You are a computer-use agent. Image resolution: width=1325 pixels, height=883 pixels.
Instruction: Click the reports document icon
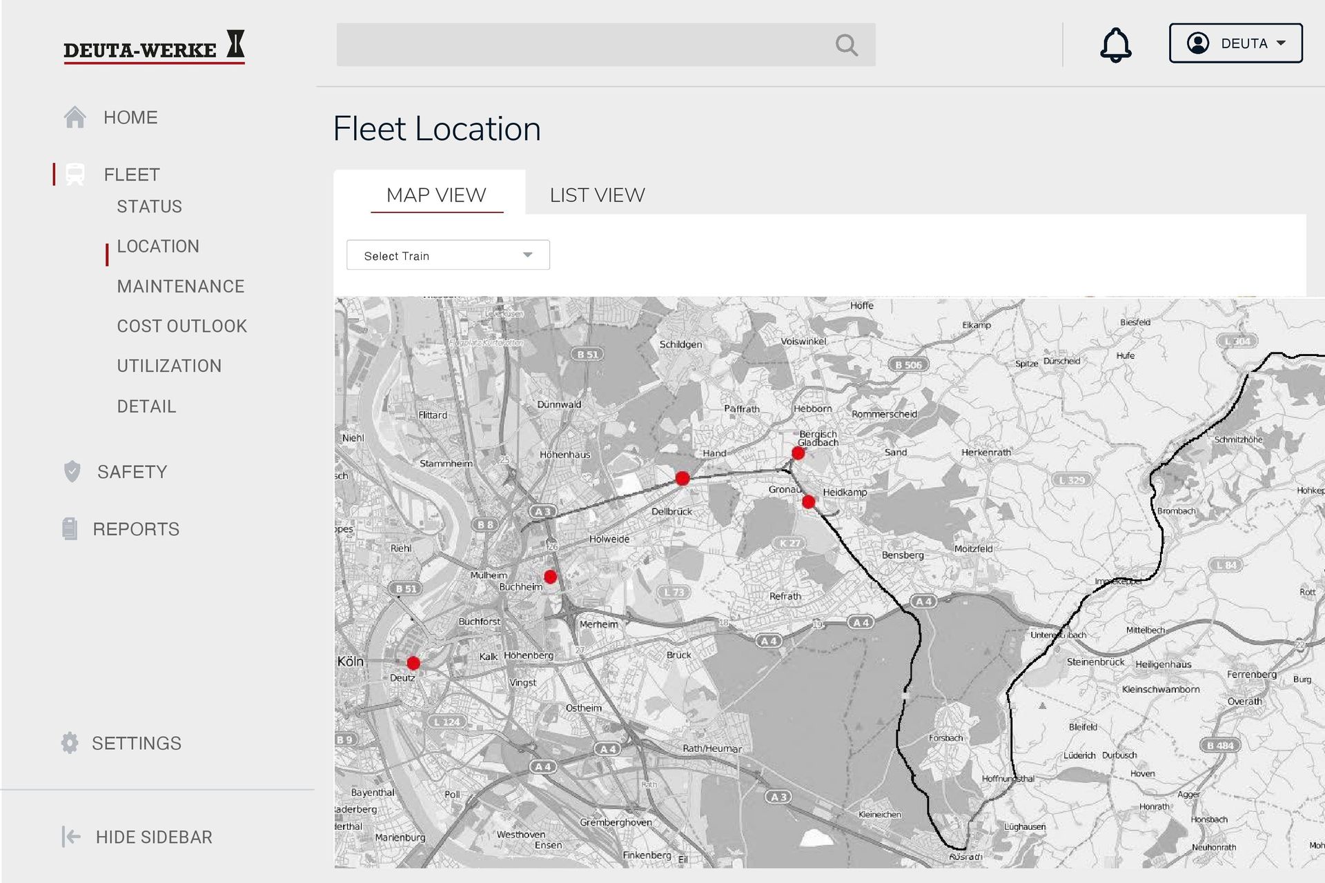point(70,529)
